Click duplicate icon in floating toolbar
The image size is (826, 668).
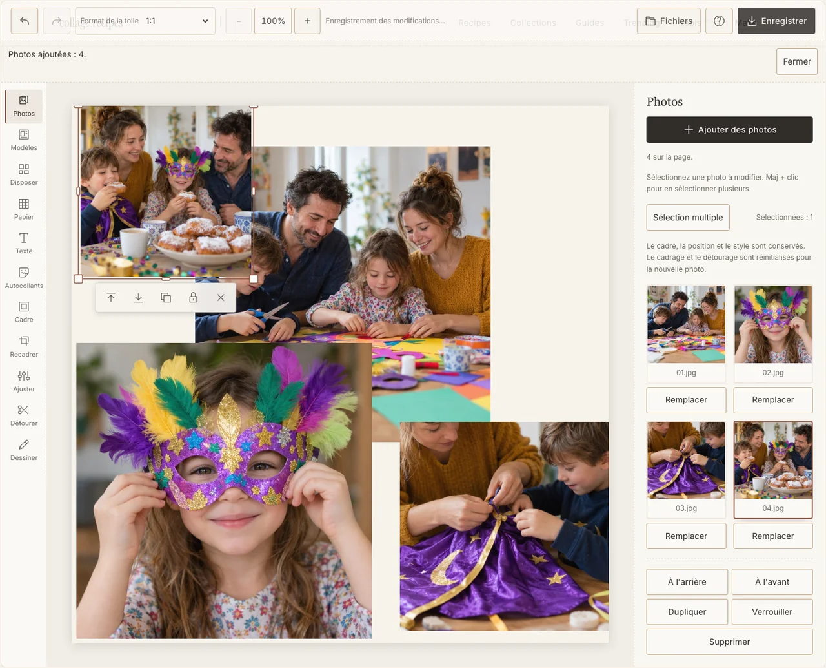(166, 298)
